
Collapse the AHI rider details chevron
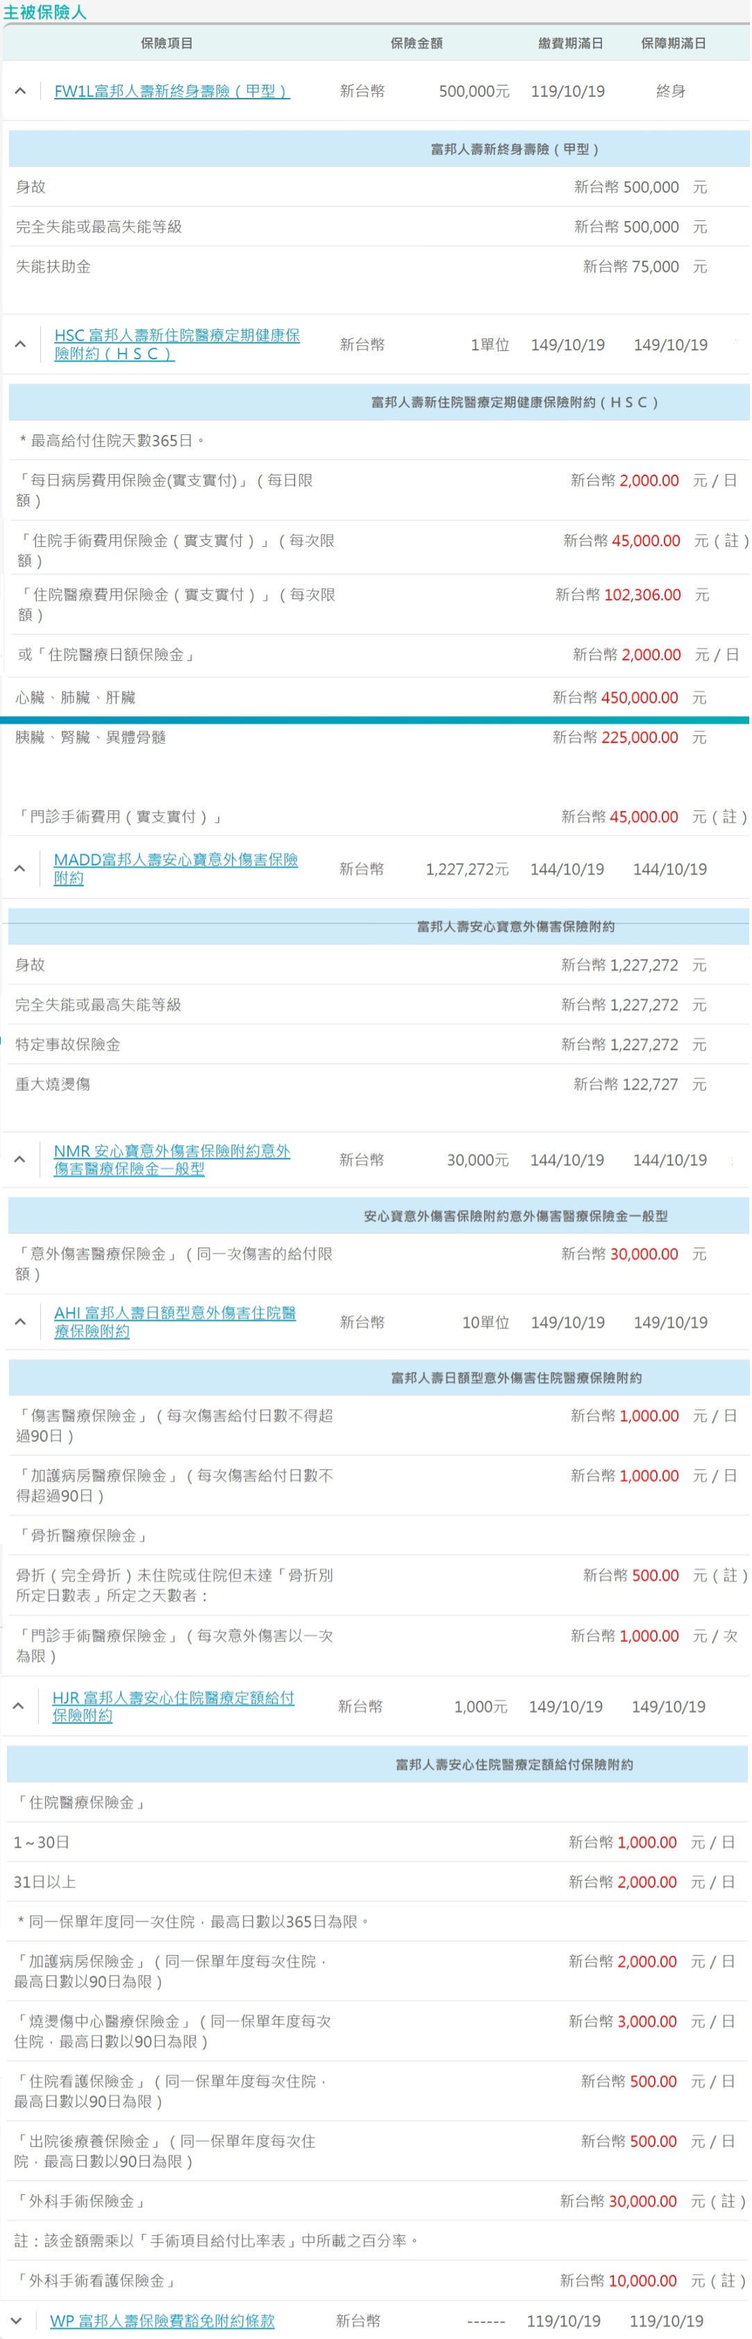coord(20,1322)
